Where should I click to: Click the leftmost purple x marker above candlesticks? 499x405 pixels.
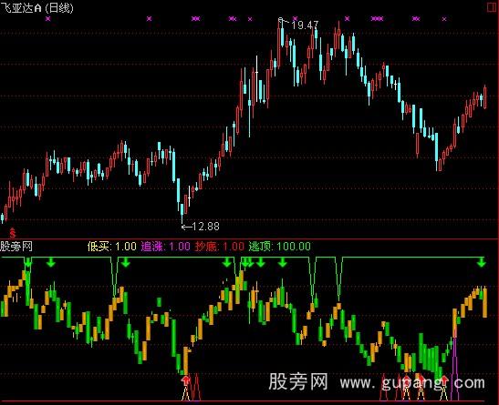tap(48, 19)
